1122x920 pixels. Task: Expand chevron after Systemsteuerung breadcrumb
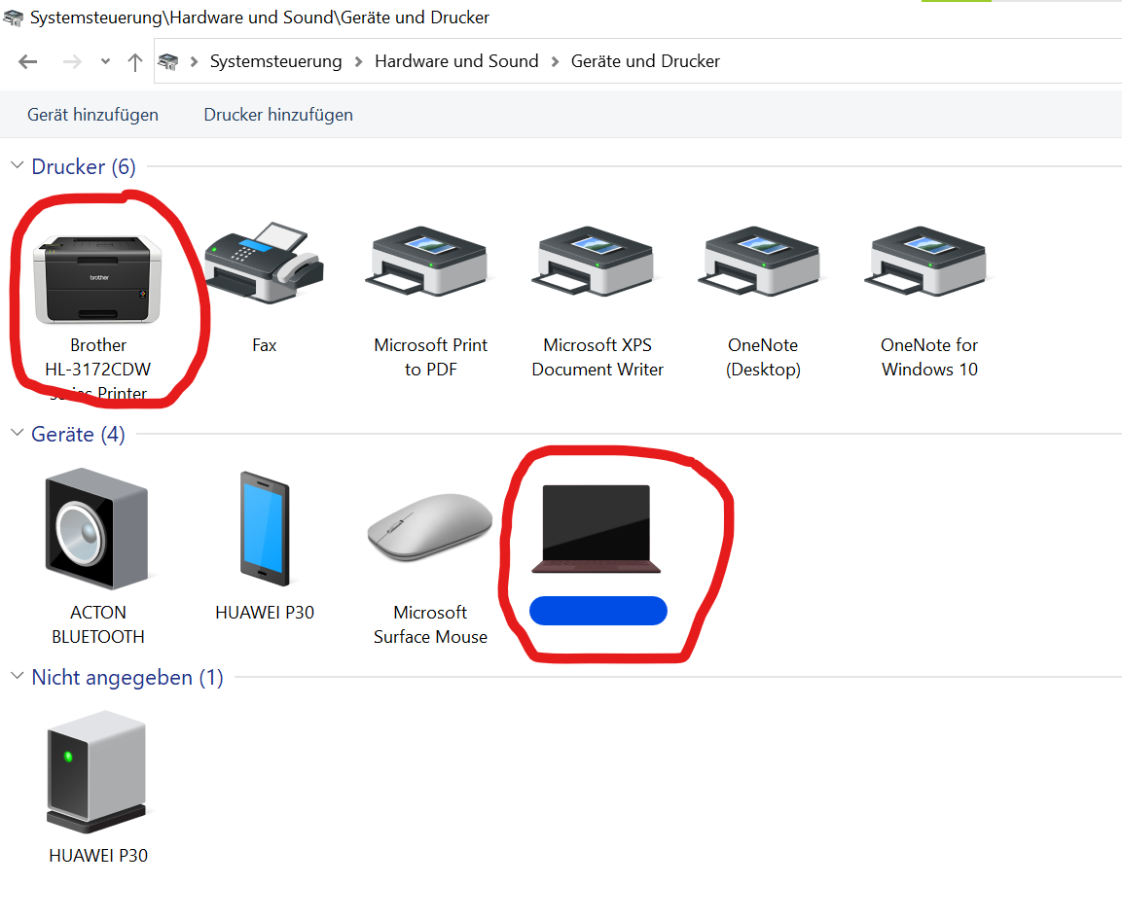point(358,61)
